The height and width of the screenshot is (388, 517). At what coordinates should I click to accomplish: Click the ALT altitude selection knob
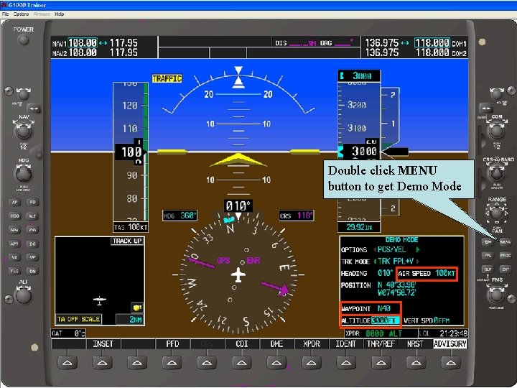click(24, 295)
